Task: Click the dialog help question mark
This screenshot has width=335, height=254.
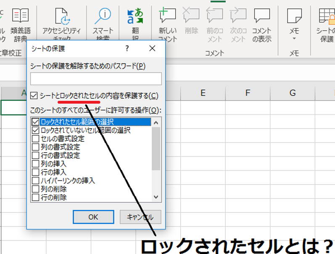Action: pos(127,48)
